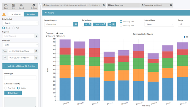The image size is (190, 107).
Task: Open the To date calendar picker
Action: 36,58
